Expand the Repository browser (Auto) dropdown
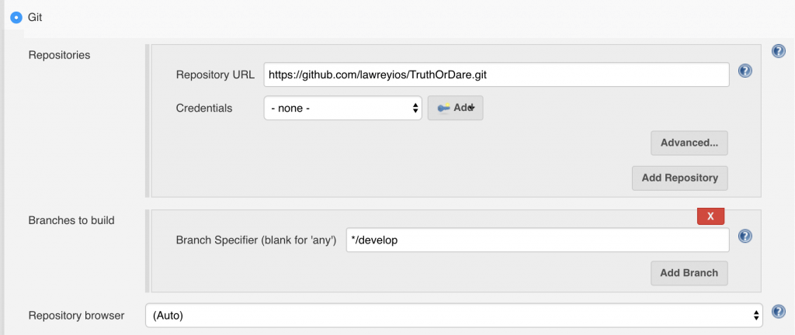The height and width of the screenshot is (335, 795). click(454, 316)
